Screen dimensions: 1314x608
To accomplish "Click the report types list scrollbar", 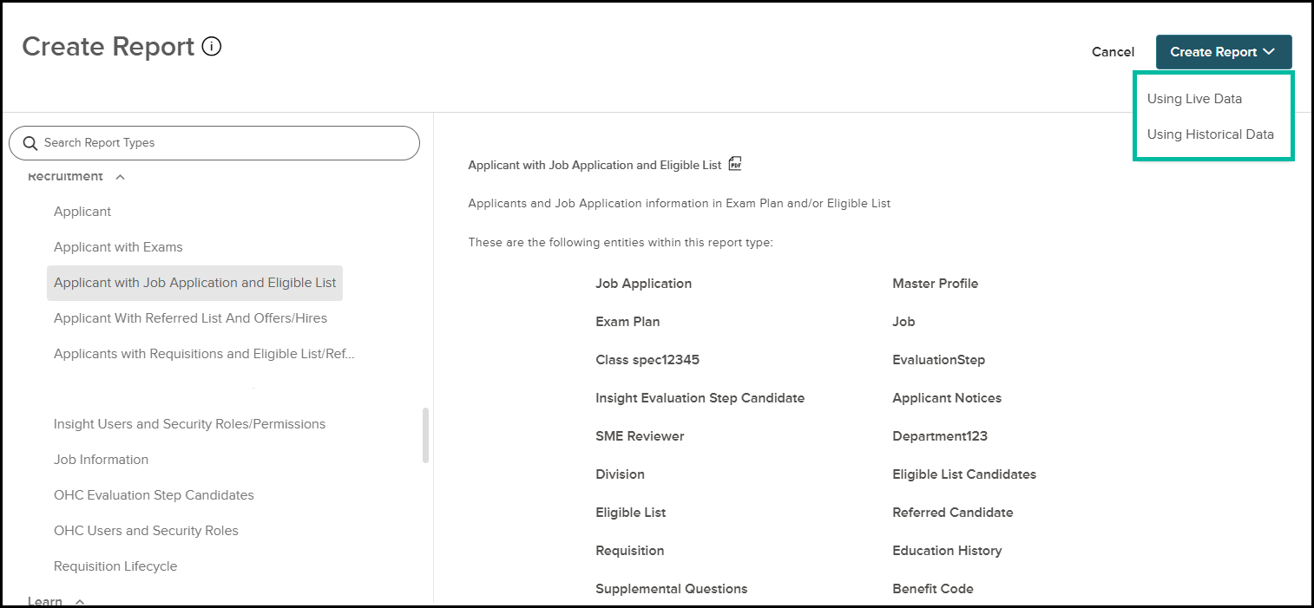I will click(425, 435).
